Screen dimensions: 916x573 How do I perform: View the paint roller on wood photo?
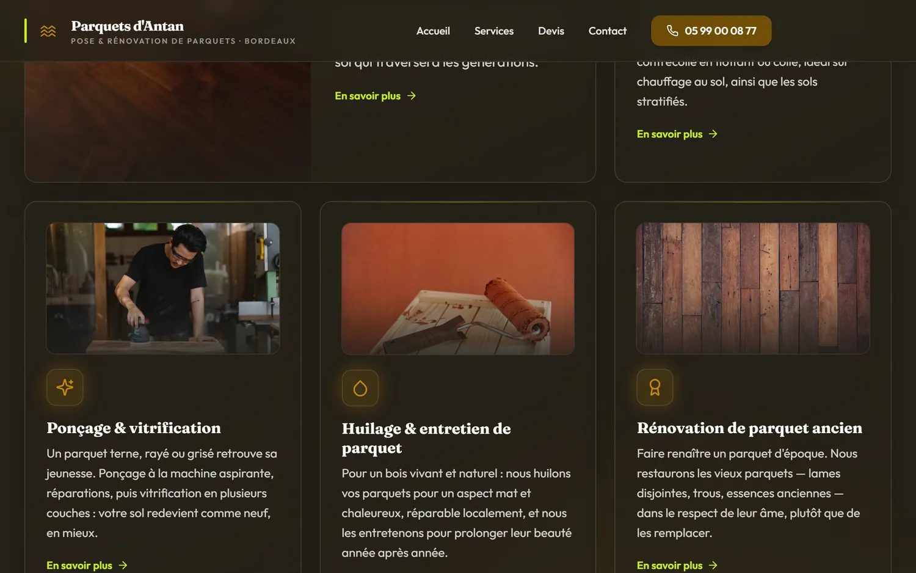tap(458, 288)
